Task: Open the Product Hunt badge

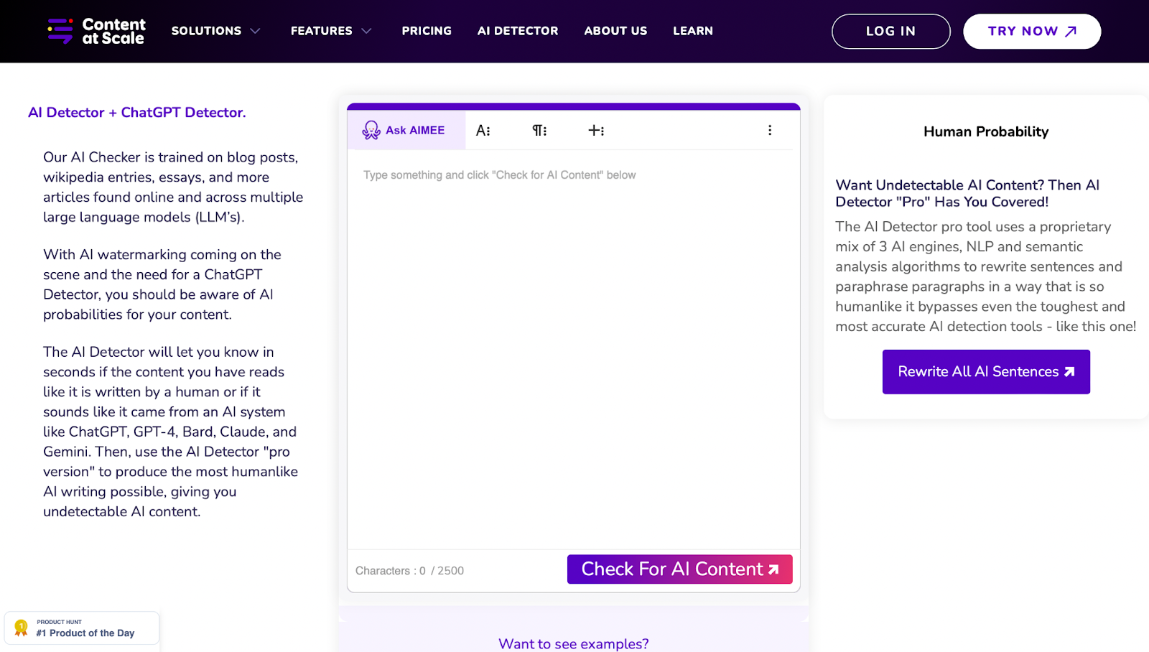Action: tap(82, 628)
